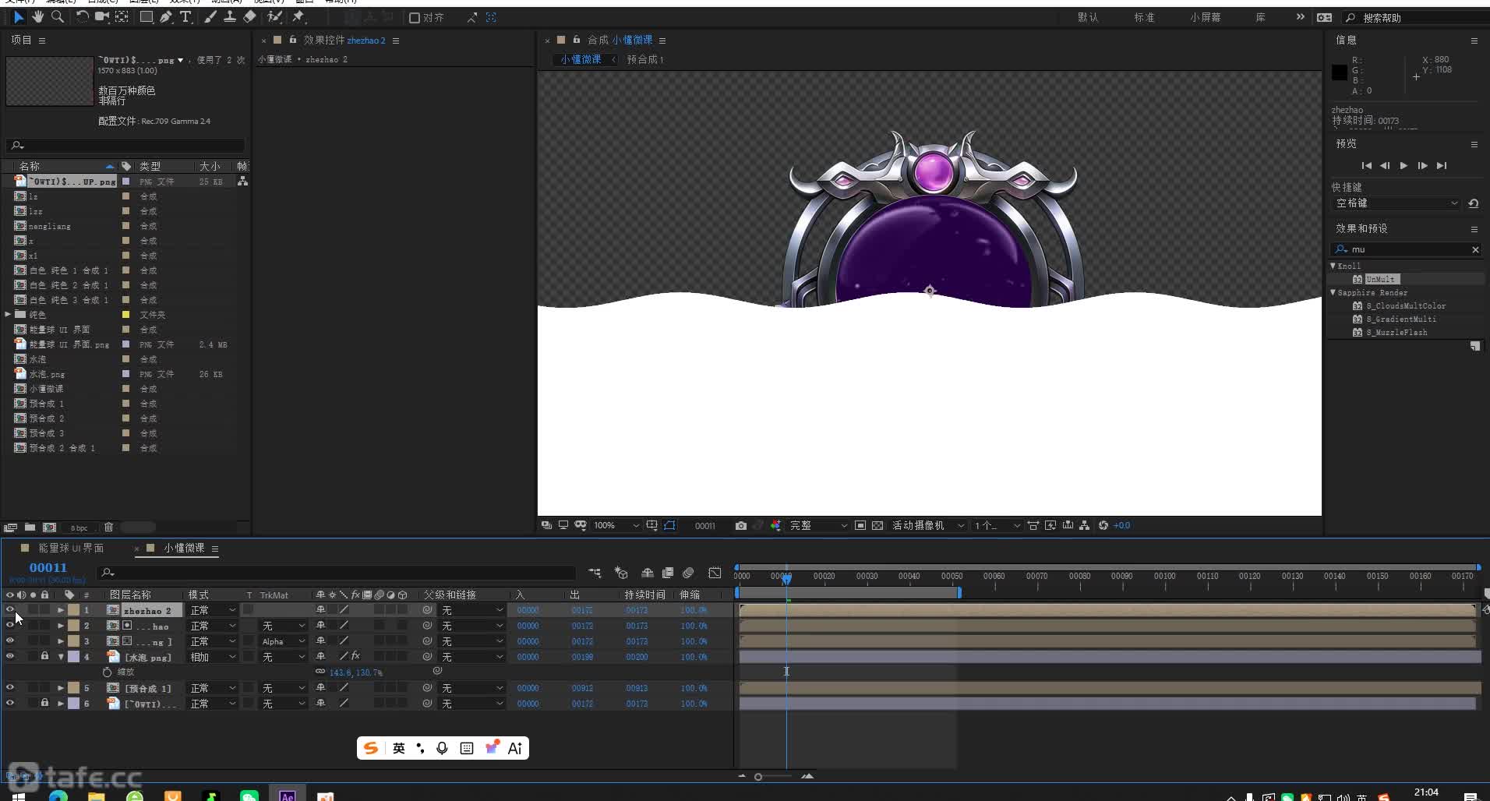Open the timeline Graph Editor

715,573
